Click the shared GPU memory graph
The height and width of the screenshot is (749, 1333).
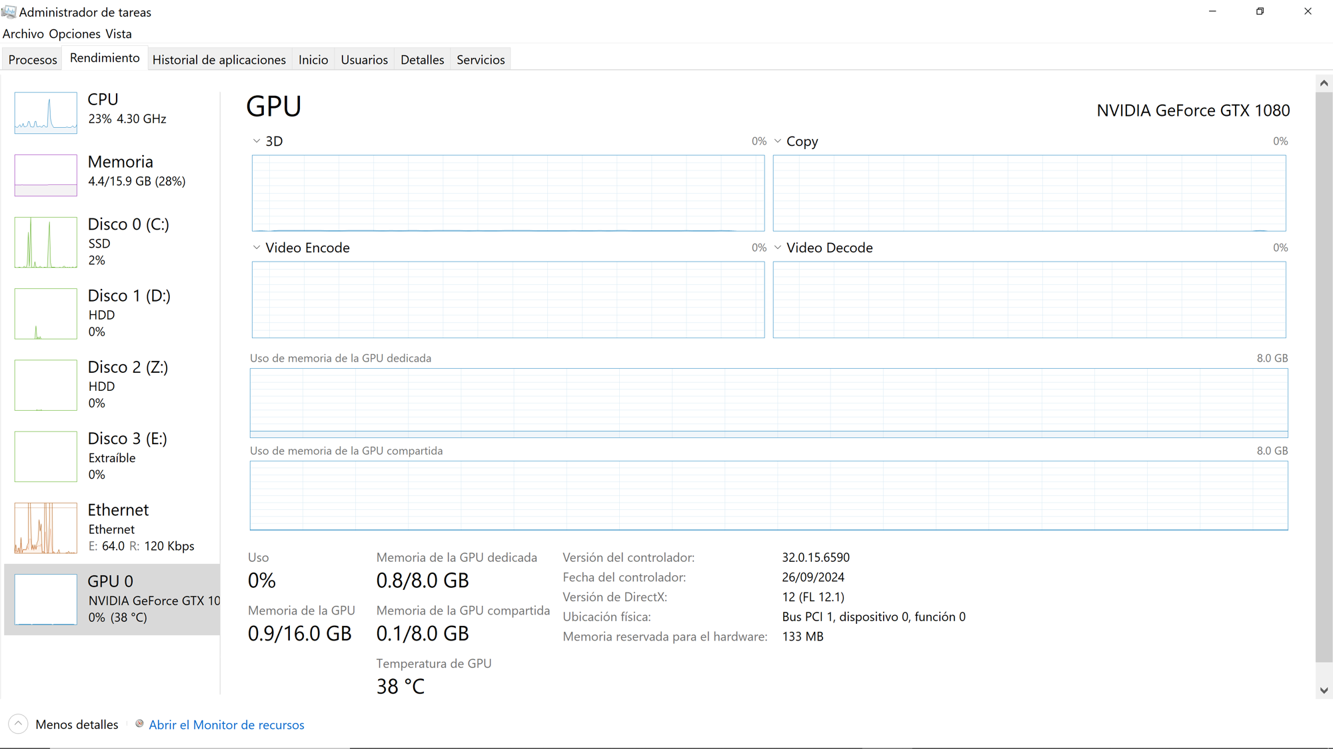[x=768, y=495]
